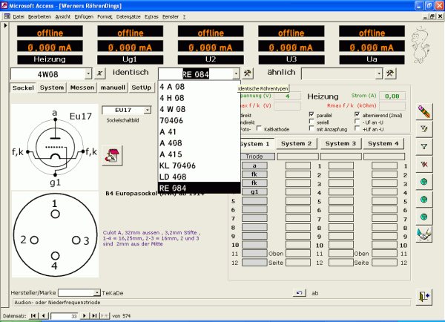Select 'KL 70406' from the list

pos(199,165)
